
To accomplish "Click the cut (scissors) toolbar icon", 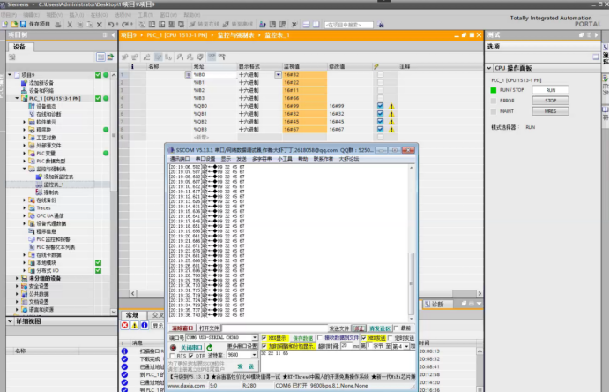I will coord(70,24).
